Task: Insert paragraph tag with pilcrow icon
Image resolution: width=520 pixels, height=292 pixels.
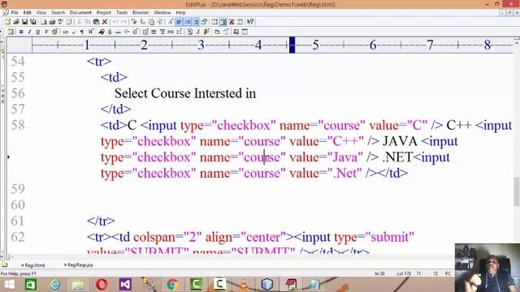Action: tap(82, 32)
